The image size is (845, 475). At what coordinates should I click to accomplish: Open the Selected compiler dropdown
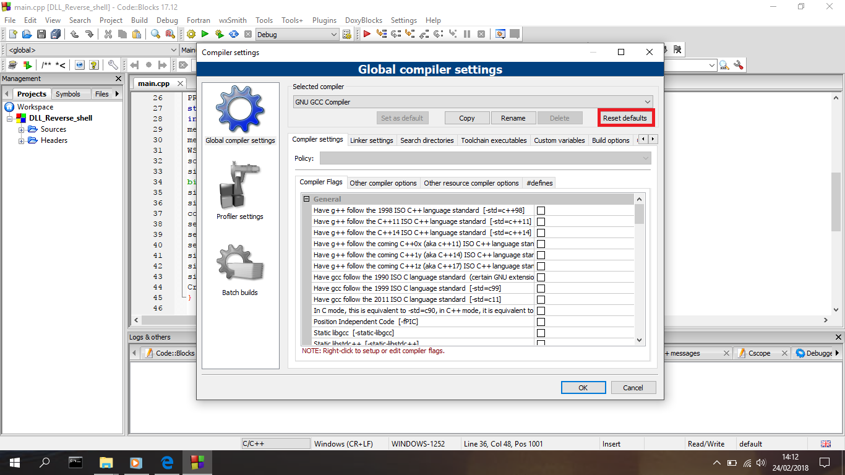coord(473,102)
